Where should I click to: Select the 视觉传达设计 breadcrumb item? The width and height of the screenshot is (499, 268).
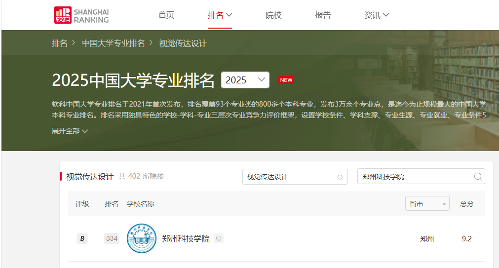(183, 43)
